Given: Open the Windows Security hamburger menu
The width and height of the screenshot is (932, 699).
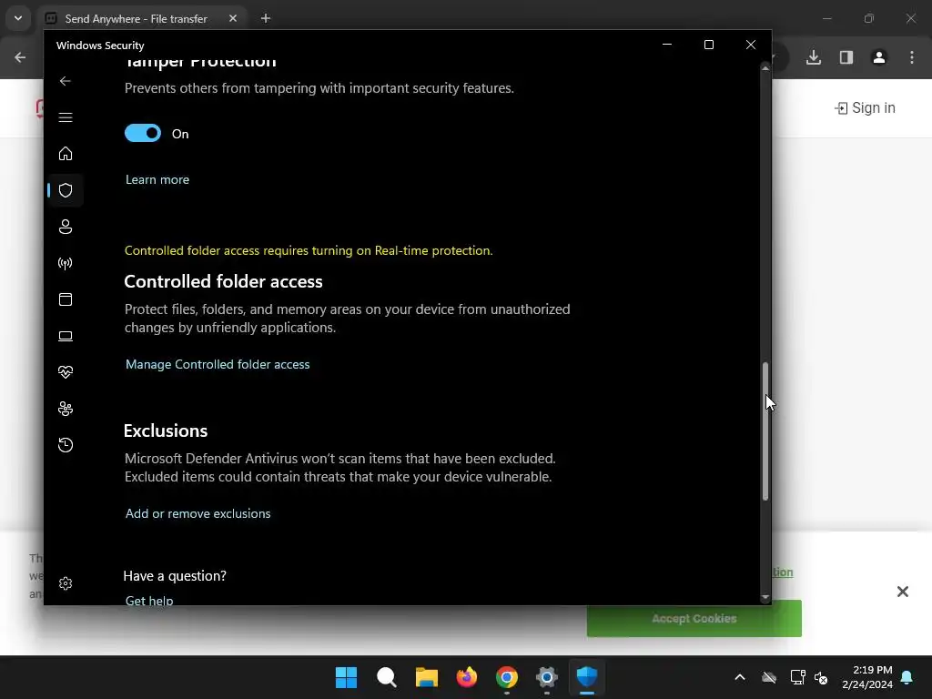Looking at the screenshot, I should point(66,117).
